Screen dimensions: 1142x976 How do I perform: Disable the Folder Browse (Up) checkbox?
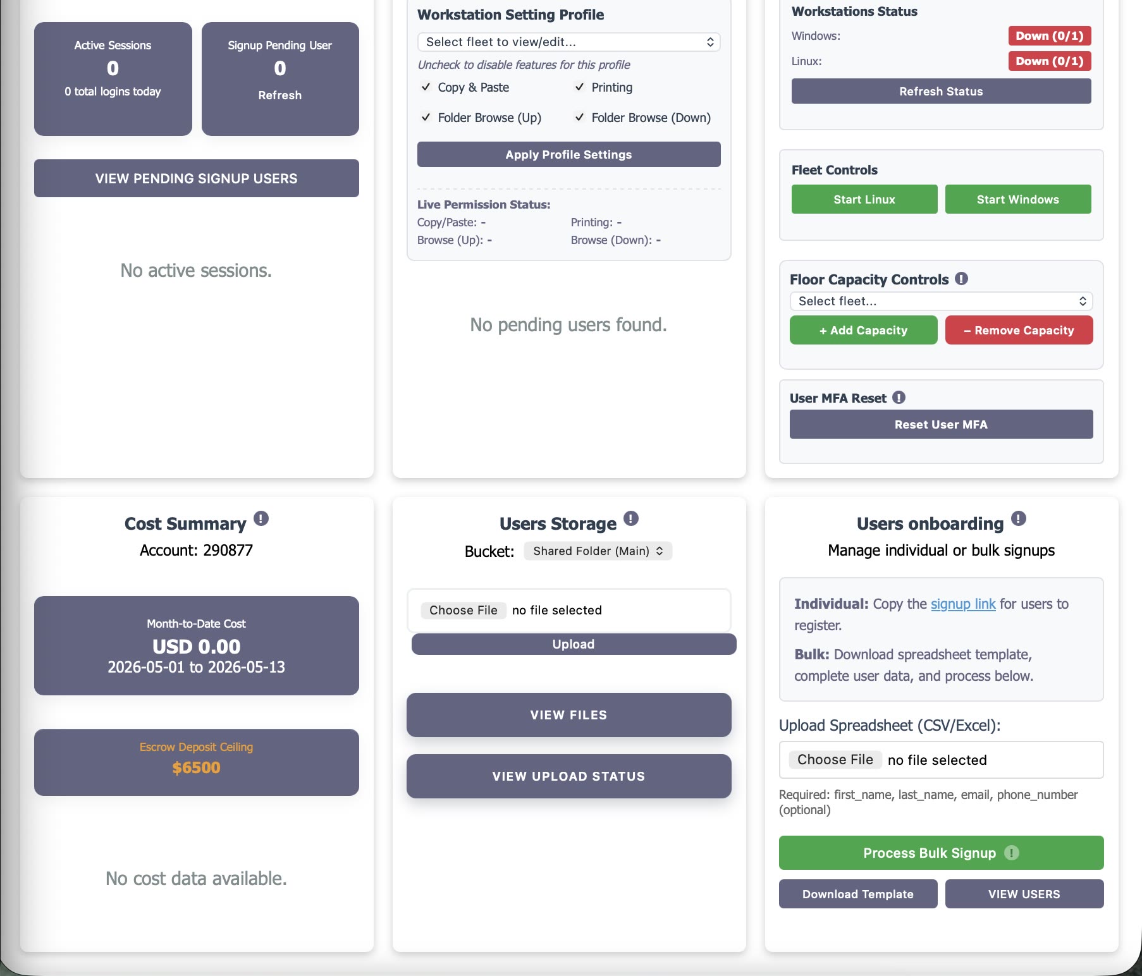(x=426, y=118)
